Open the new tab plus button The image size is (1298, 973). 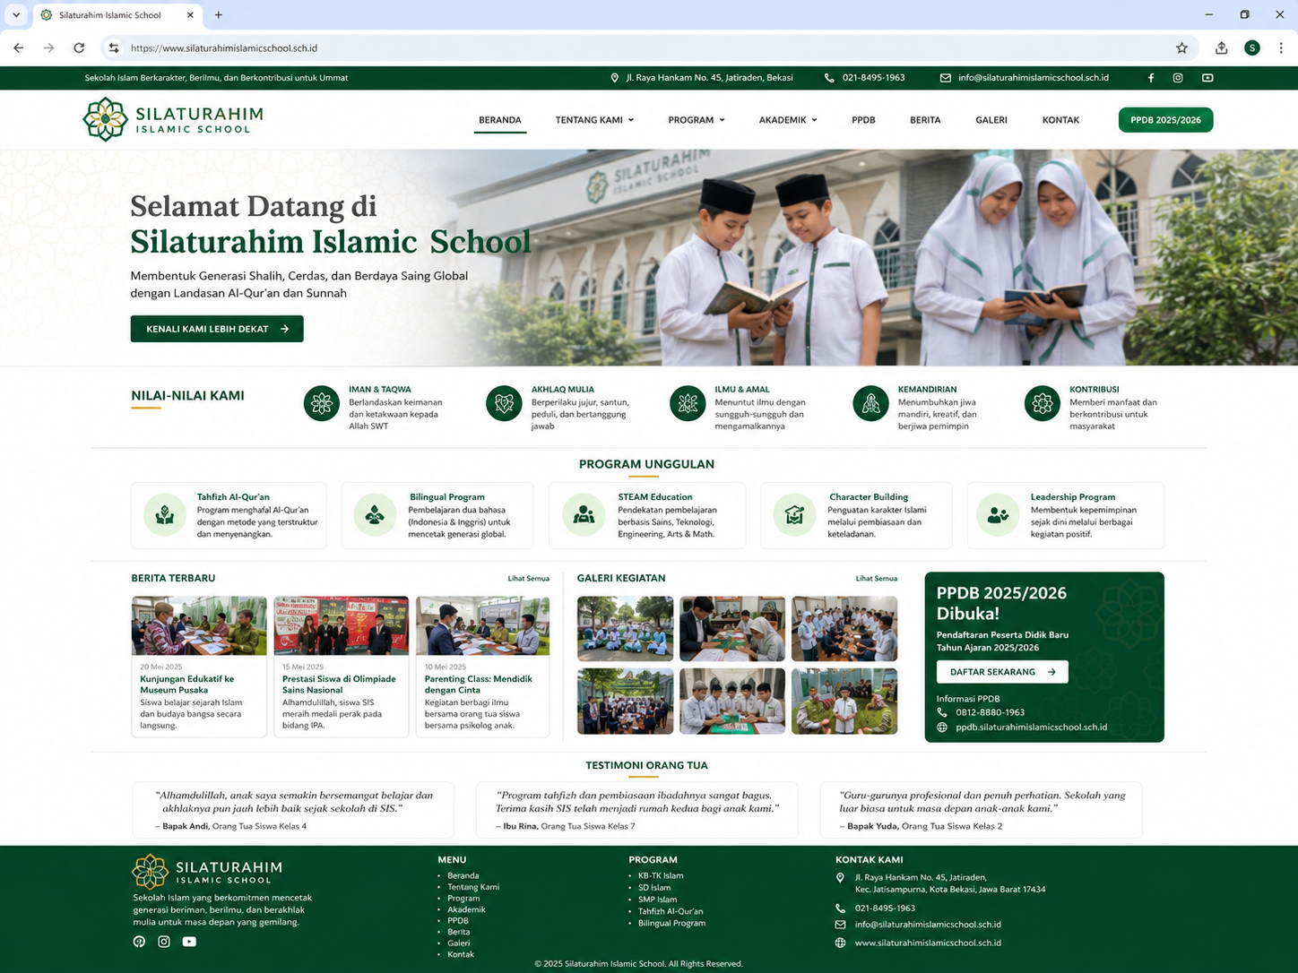point(219,15)
